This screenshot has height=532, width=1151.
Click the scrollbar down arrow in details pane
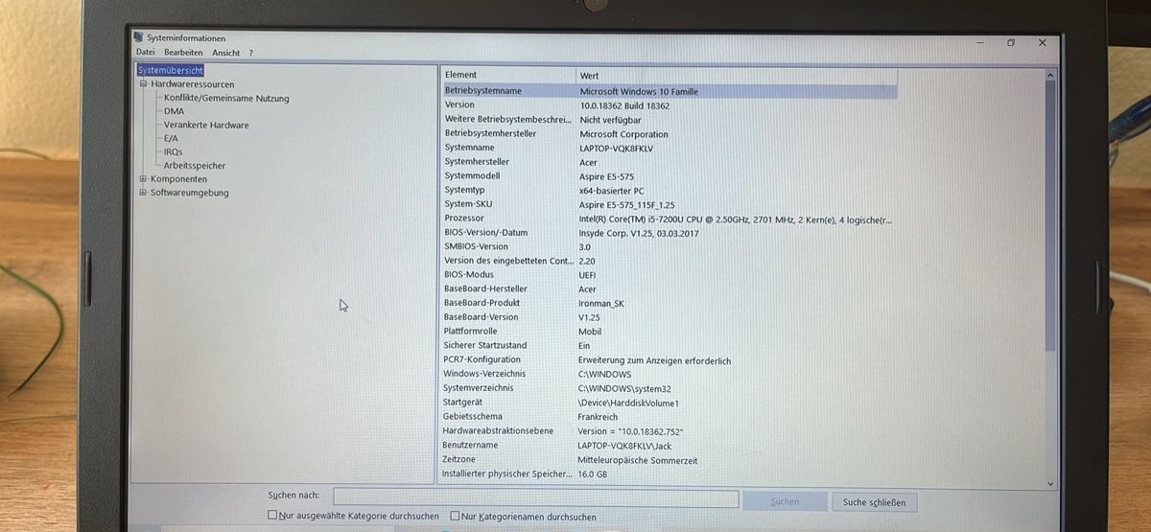coord(1049,484)
